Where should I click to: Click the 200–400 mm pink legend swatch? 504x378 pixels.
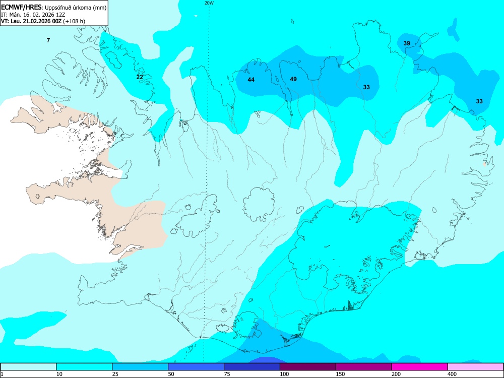click(420, 367)
